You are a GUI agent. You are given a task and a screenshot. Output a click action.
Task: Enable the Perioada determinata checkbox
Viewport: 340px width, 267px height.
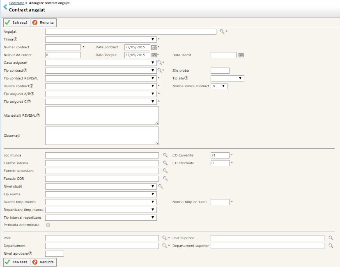tap(48, 225)
